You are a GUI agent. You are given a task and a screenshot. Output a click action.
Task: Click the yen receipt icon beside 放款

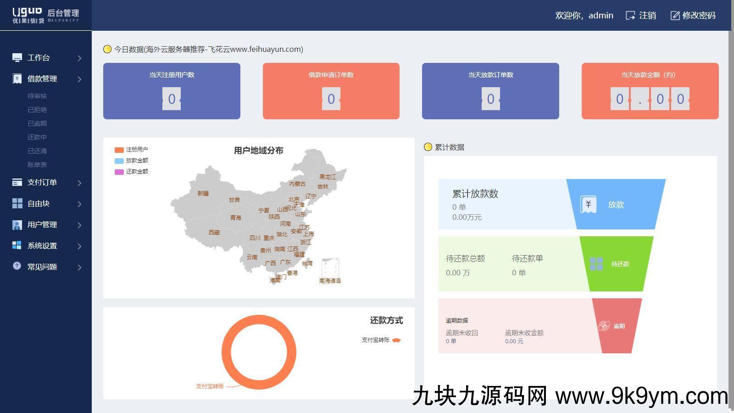pyautogui.click(x=588, y=204)
